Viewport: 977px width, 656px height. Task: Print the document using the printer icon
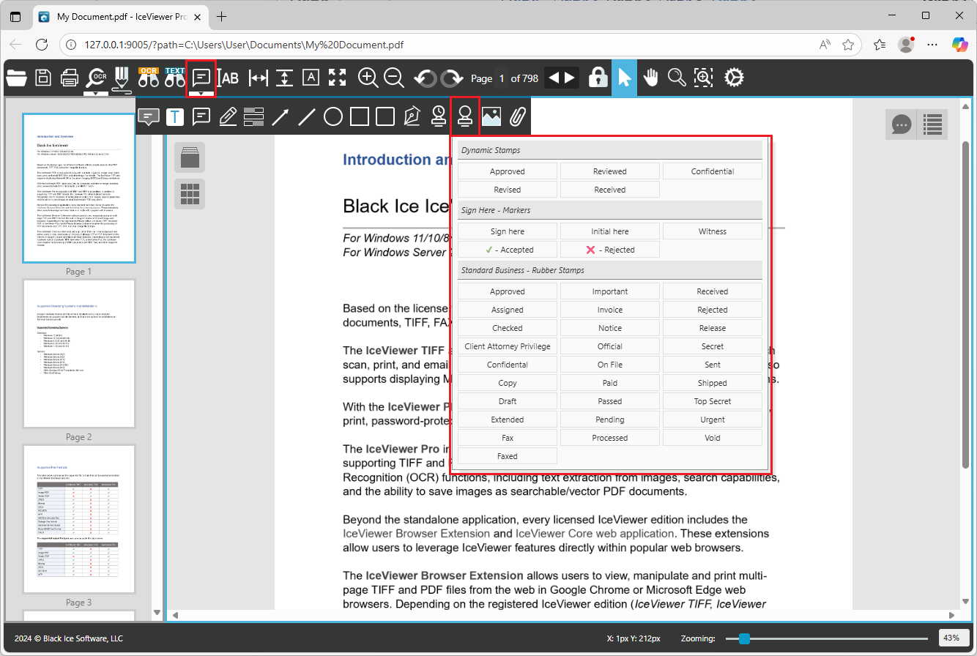(70, 78)
